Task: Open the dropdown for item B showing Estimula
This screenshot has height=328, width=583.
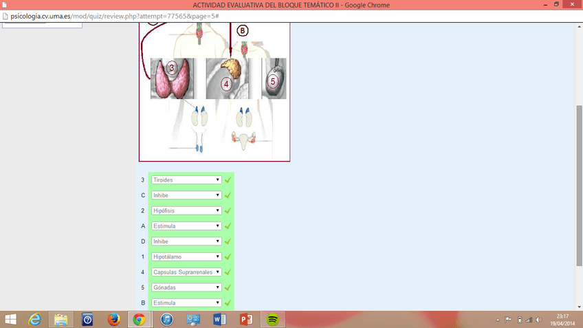Action: coord(186,303)
